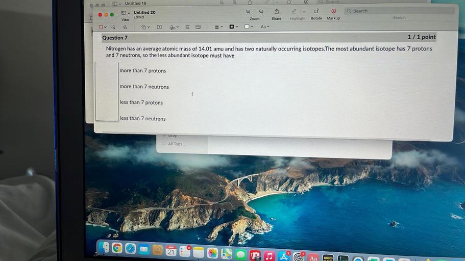Open the Border Color swatch

point(234,27)
